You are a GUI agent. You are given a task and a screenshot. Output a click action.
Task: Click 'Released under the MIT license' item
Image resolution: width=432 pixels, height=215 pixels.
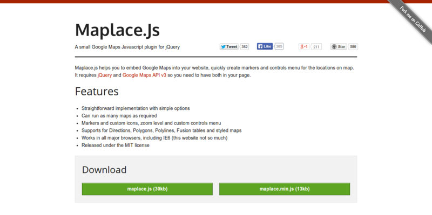[x=116, y=145]
